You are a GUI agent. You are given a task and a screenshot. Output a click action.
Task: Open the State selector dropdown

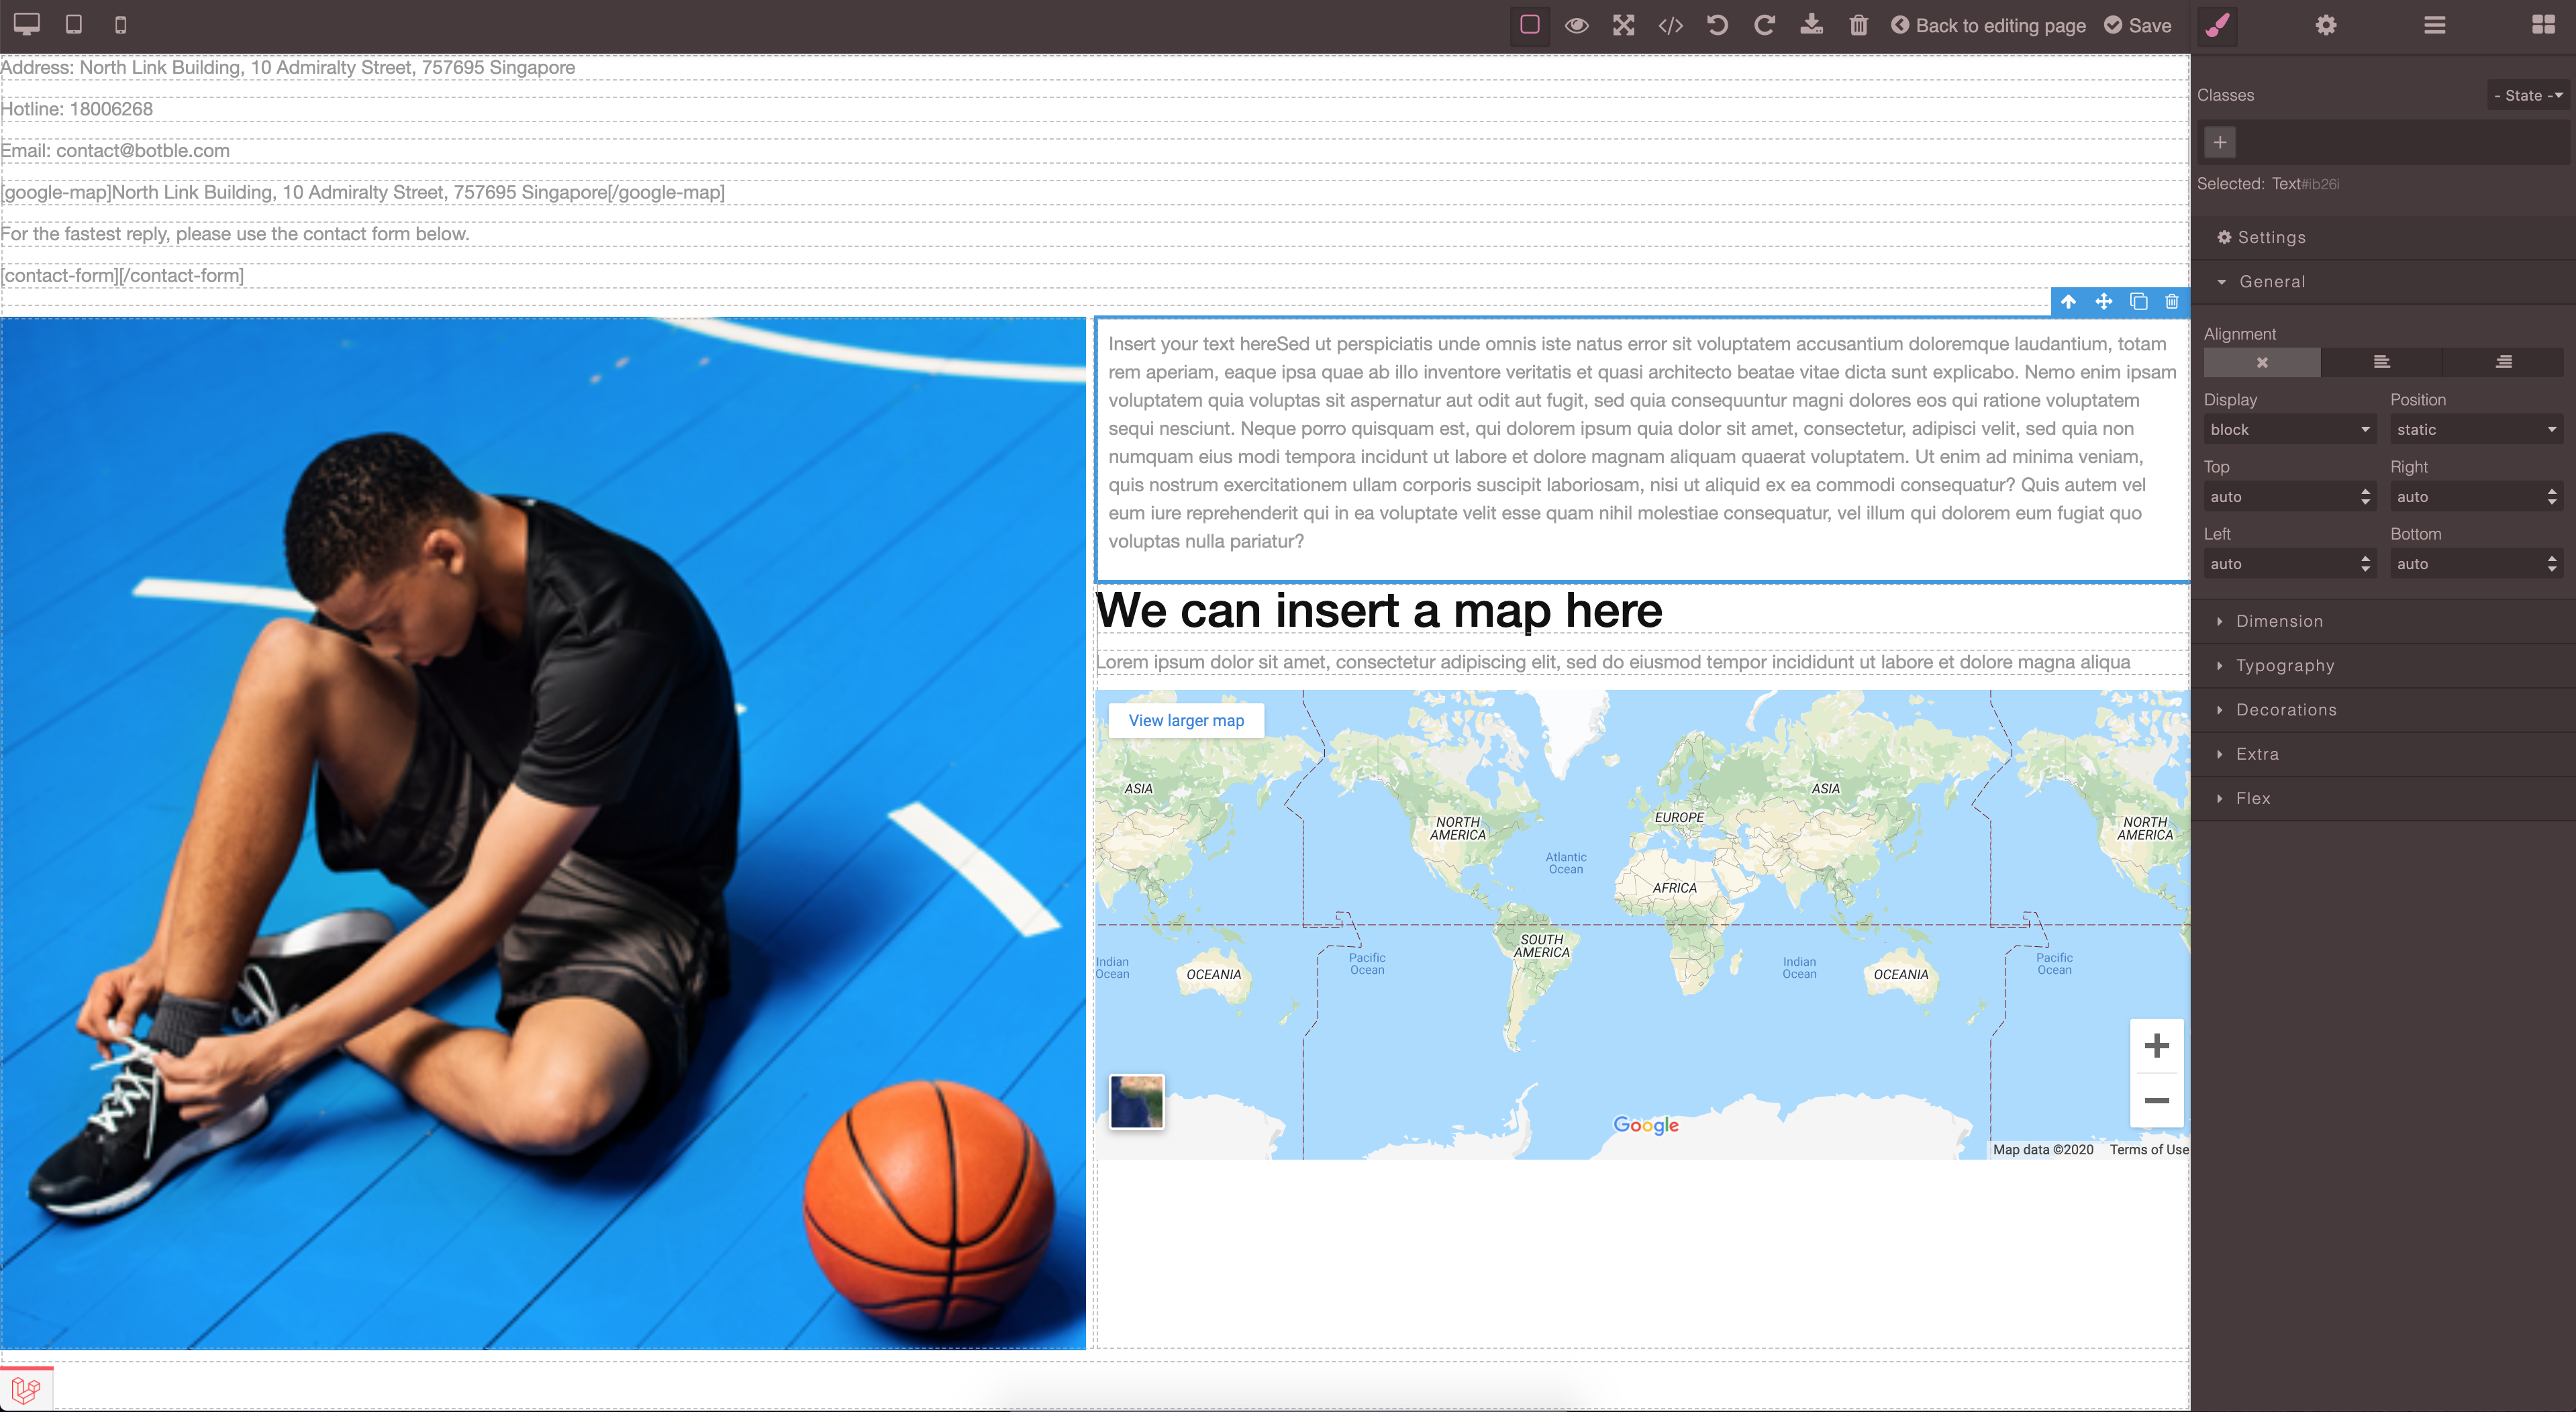2527,95
